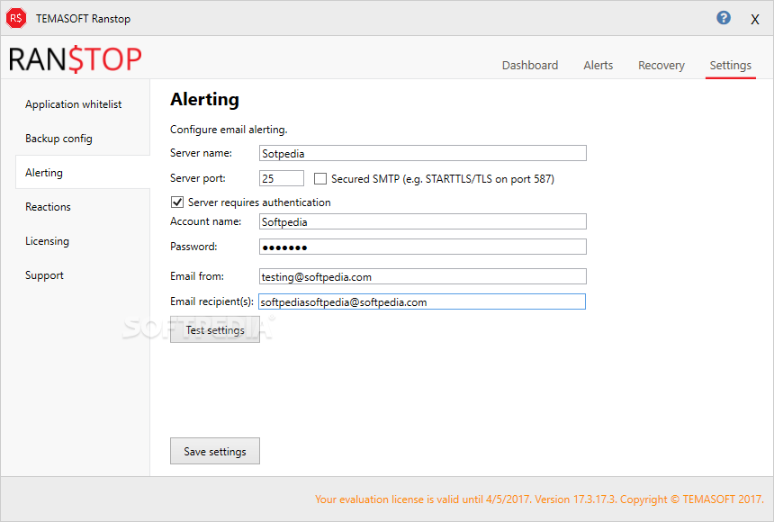This screenshot has height=522, width=774.
Task: Close the TEMASOFT Ranstop window
Action: tap(755, 19)
